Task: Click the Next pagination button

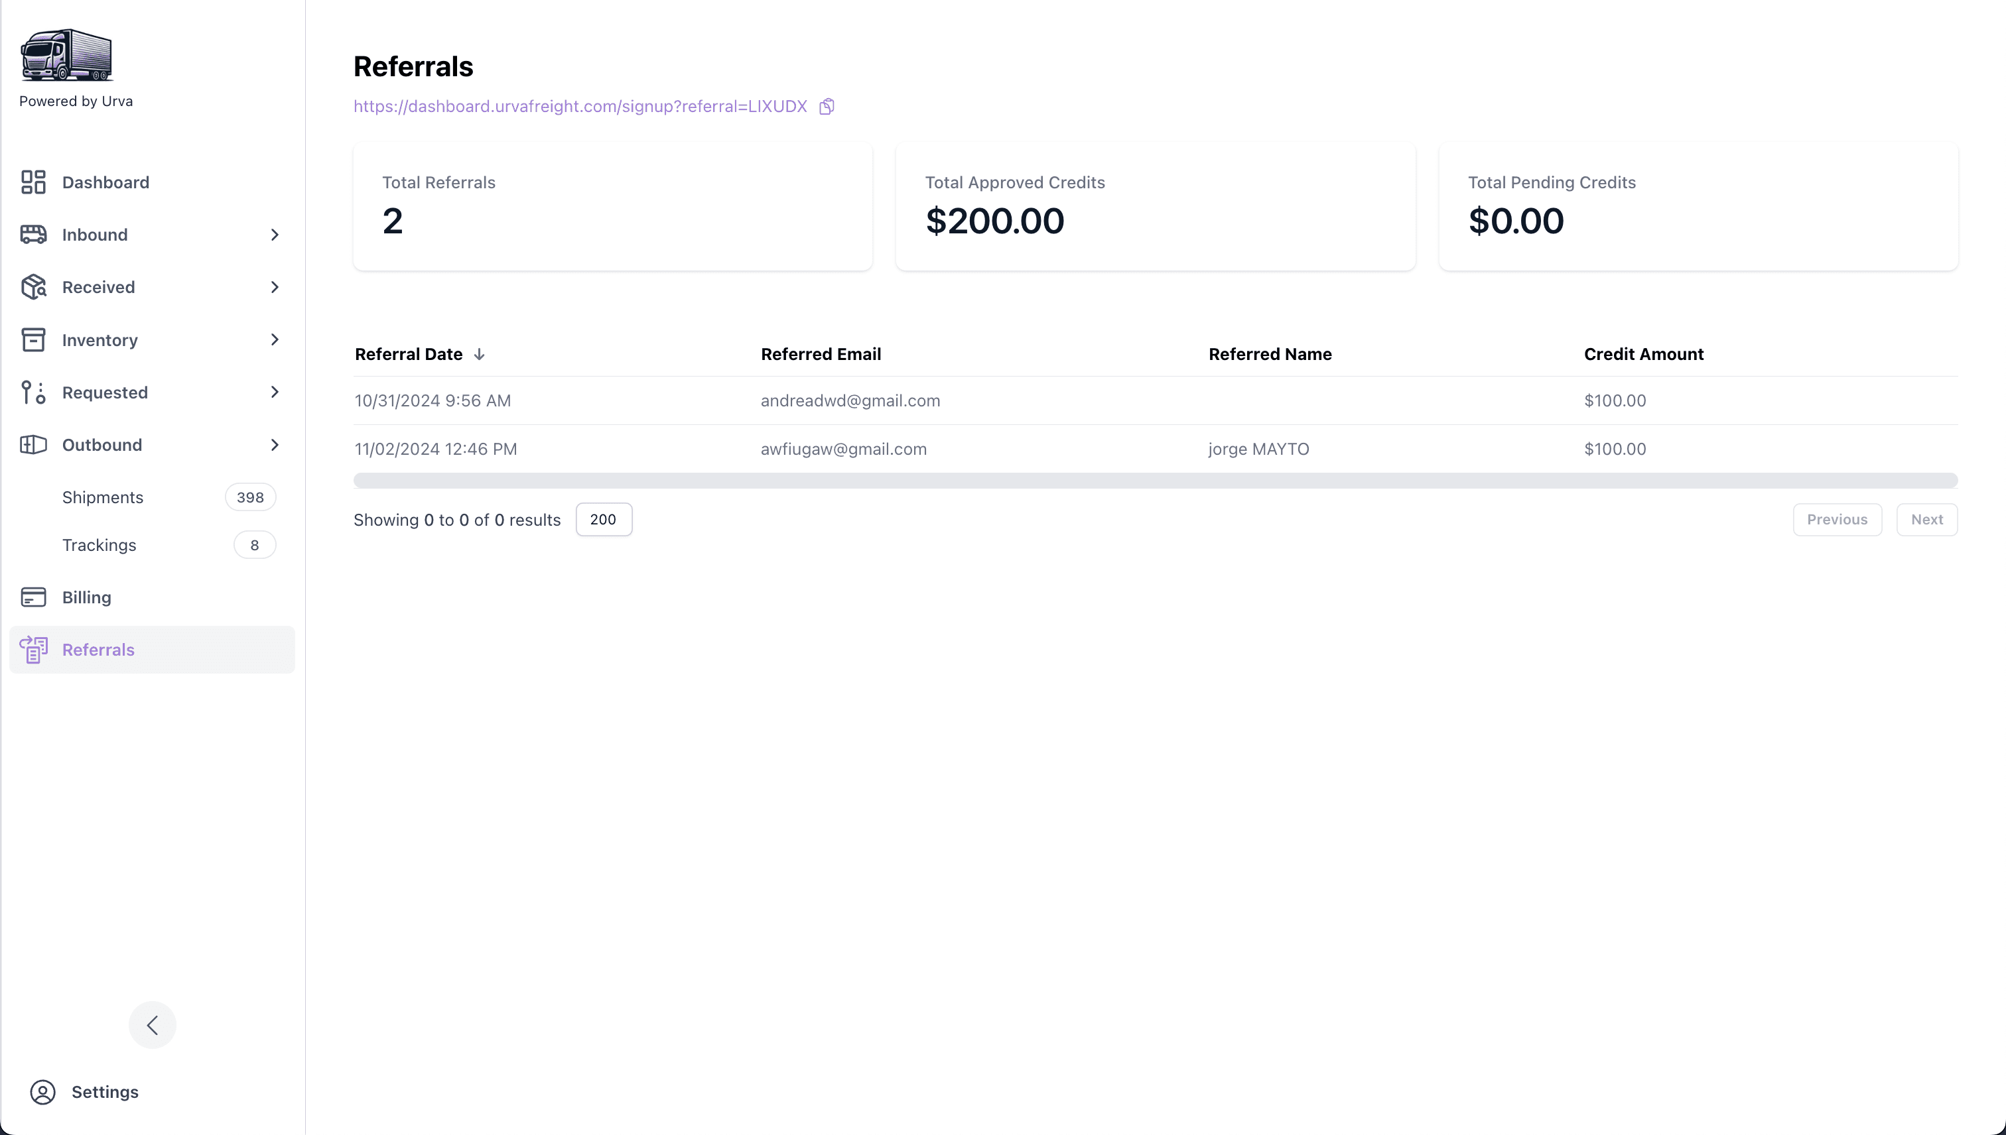Action: tap(1926, 519)
